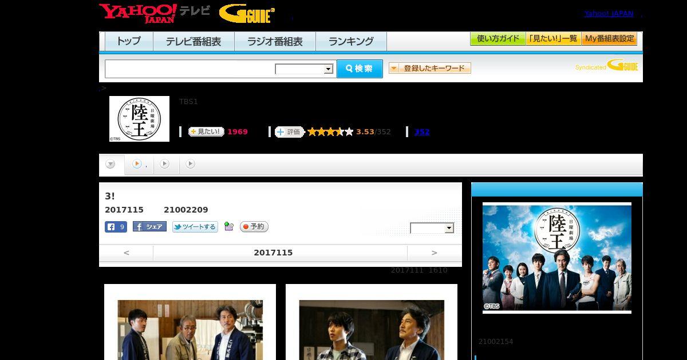Image resolution: width=687 pixels, height=360 pixels.
Task: Open the 使い方ガイド button
Action: click(498, 39)
